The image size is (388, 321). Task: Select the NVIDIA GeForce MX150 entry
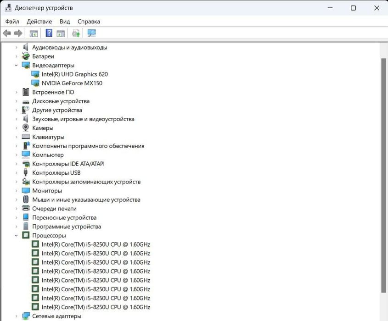[72, 83]
